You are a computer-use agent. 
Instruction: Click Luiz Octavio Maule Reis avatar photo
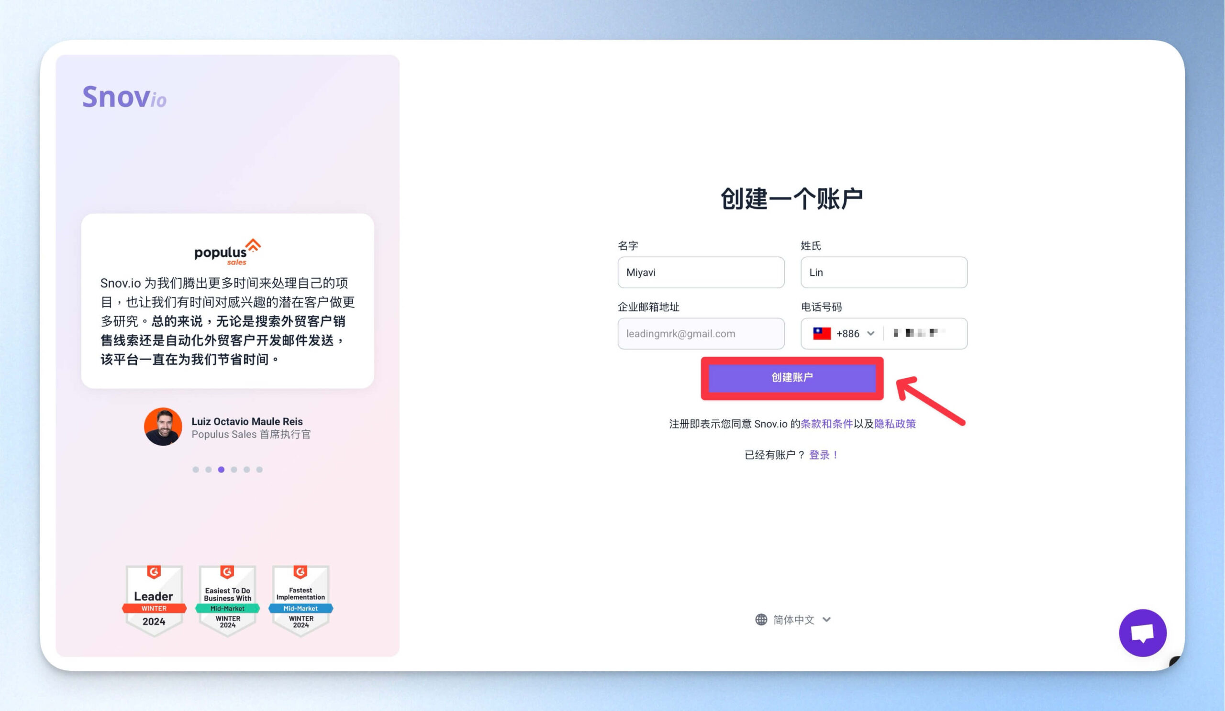[163, 427]
